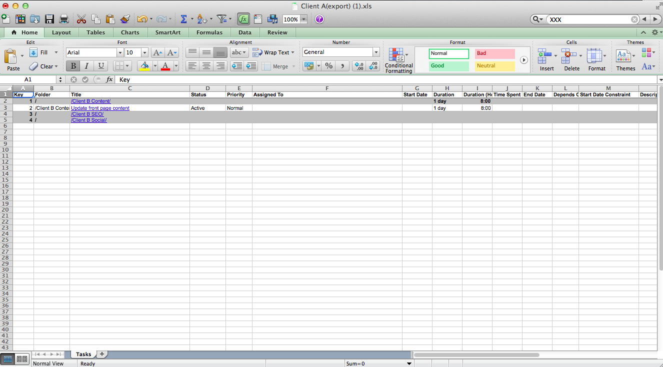Apply the red Bad cell style
Screen dimensions: 663x367
(x=494, y=53)
